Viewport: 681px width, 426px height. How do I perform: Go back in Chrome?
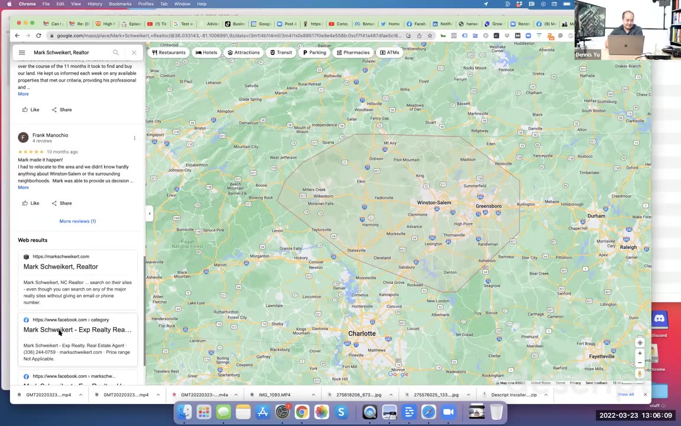[17, 35]
